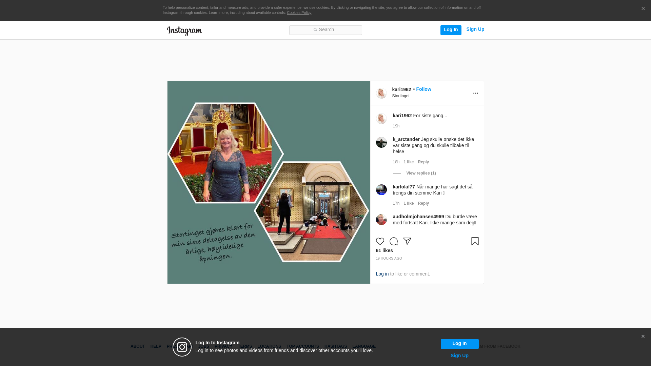Open the audholmjohansen4969 username link
The image size is (651, 366).
click(x=418, y=217)
